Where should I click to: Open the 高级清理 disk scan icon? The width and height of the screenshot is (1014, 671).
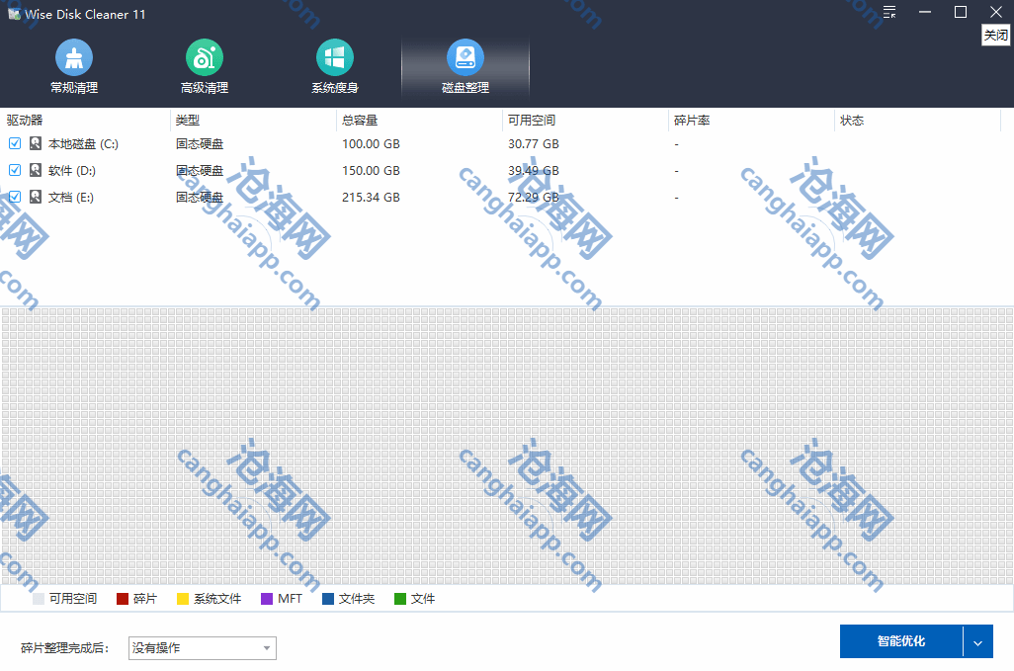[x=205, y=58]
